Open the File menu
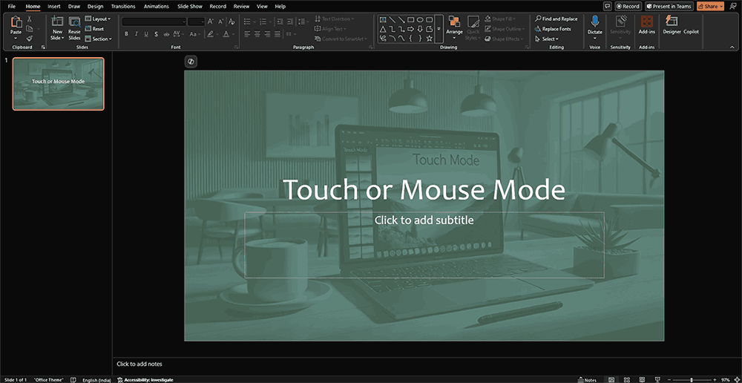The image size is (742, 383). point(12,6)
